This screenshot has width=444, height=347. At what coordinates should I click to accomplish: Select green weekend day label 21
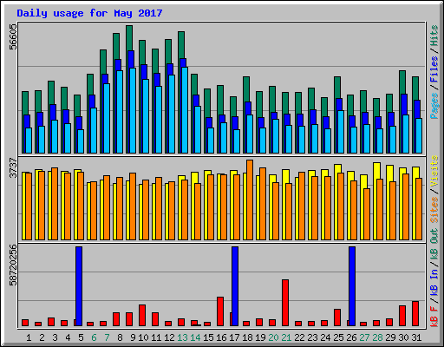coord(286,337)
